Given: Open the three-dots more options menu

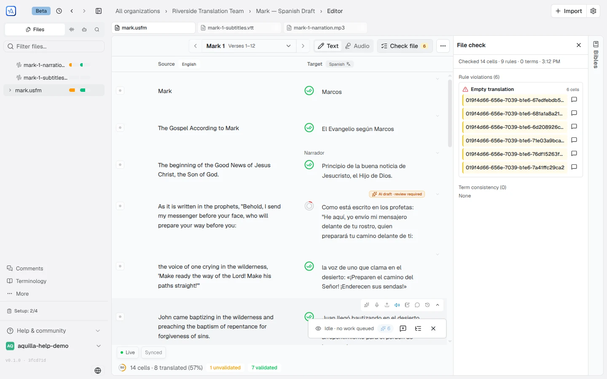Looking at the screenshot, I should [443, 46].
